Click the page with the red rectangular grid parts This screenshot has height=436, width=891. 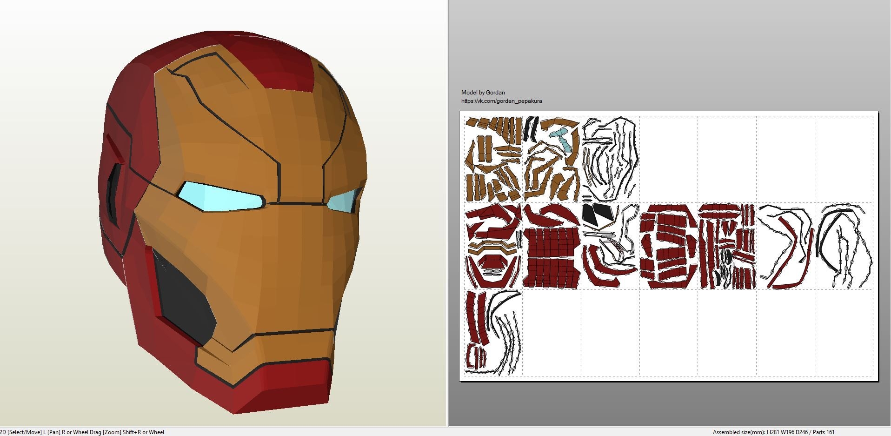coord(552,246)
